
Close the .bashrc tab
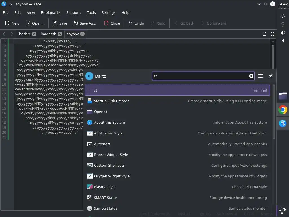(34, 34)
